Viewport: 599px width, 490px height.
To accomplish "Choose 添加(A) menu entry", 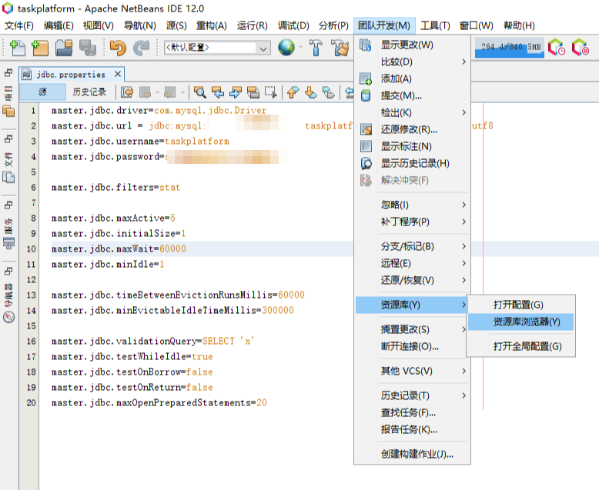I will click(412, 79).
